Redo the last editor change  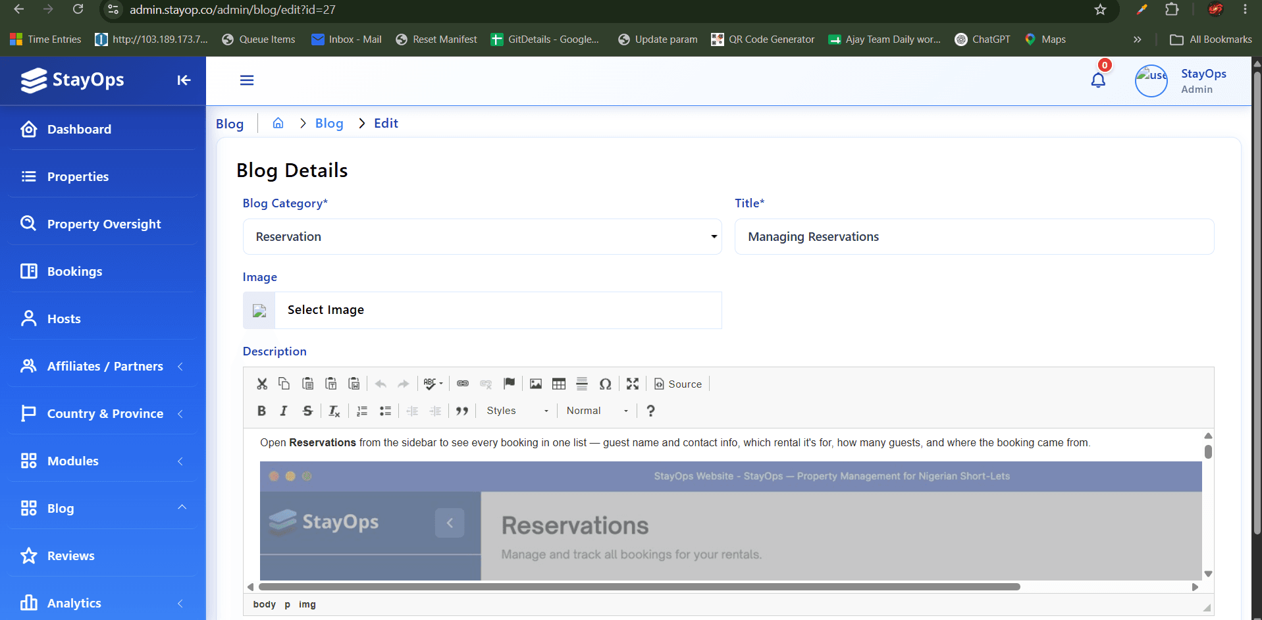(x=404, y=384)
